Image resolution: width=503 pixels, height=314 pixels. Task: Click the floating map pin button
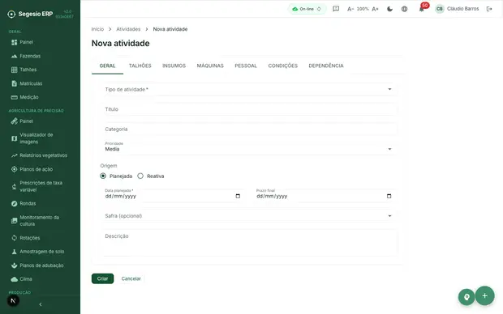pyautogui.click(x=466, y=297)
